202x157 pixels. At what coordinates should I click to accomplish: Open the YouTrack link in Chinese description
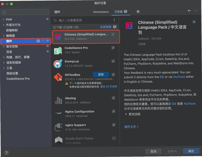point(190,104)
